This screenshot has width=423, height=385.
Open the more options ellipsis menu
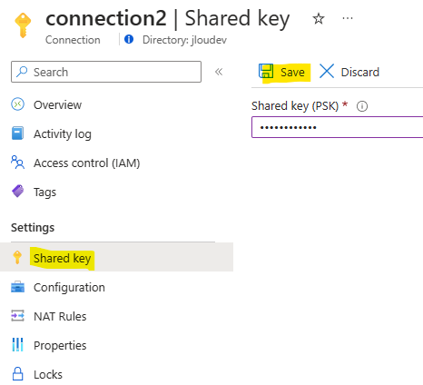coord(348,18)
